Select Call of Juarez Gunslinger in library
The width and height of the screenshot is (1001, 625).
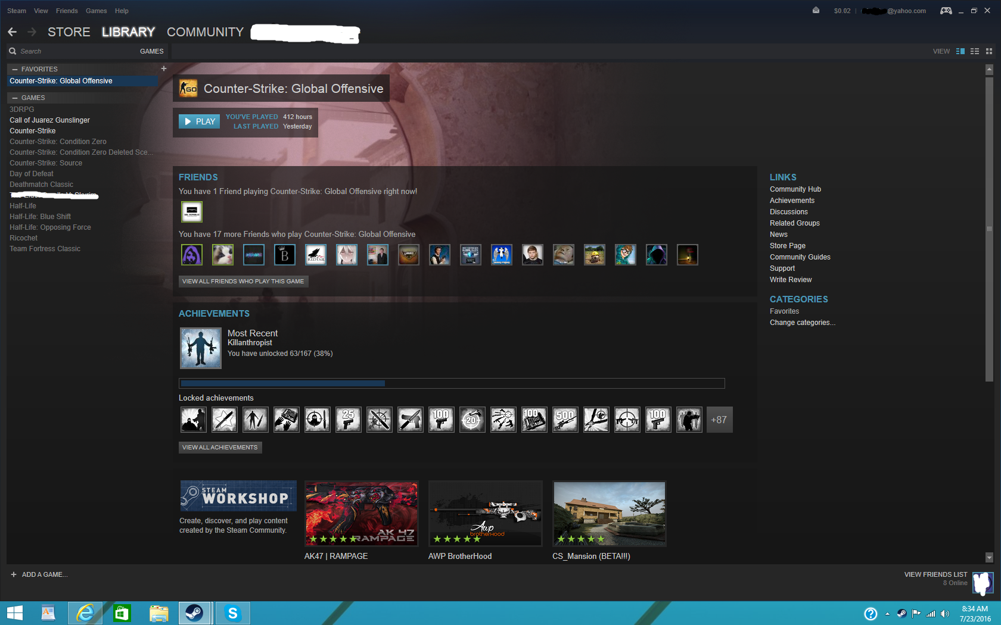click(49, 120)
